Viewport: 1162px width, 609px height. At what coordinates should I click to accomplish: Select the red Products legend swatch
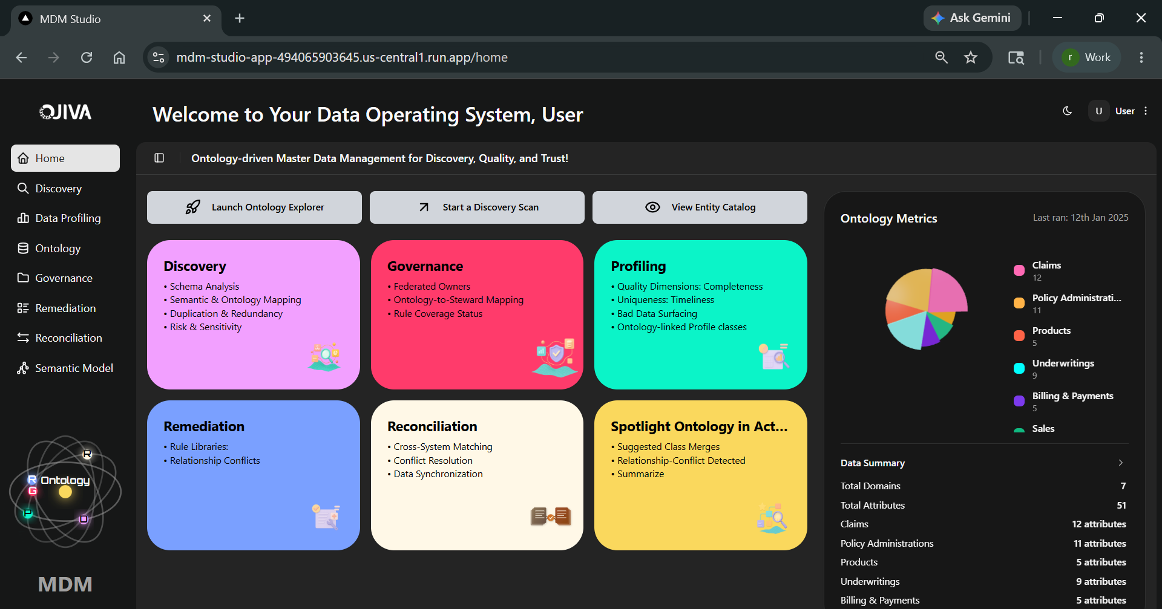(1019, 336)
